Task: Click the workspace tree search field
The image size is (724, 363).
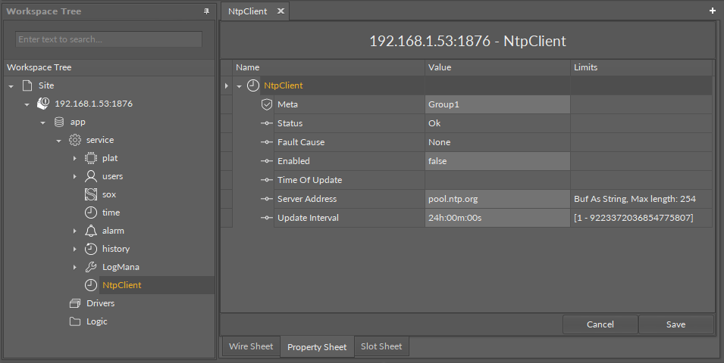Action: point(108,39)
